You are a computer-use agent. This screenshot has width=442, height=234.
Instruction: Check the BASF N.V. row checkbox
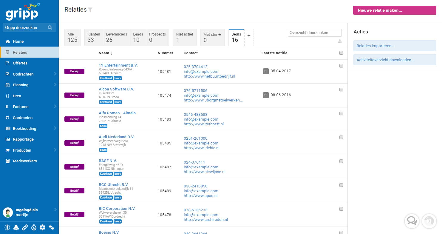click(x=341, y=161)
